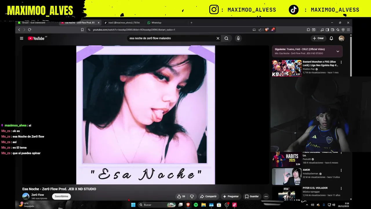
Task: Open TikTok app from the taskbar
Action: point(234,205)
